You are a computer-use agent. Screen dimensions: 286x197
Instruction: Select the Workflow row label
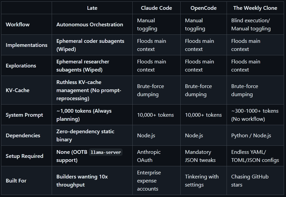18,24
